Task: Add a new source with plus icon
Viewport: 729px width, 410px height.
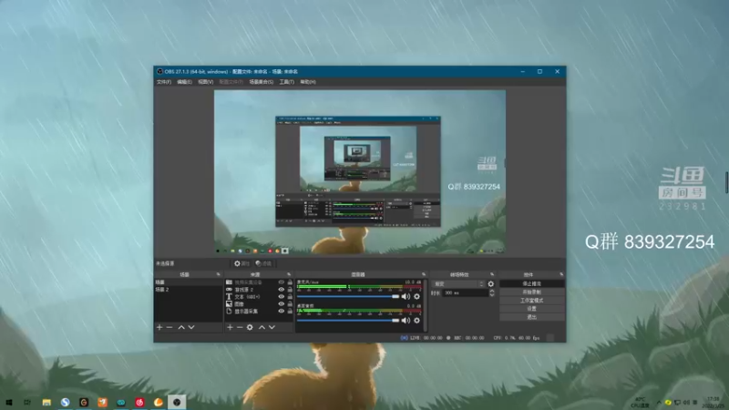Action: click(x=230, y=328)
